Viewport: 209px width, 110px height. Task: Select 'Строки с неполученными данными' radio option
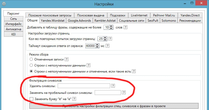31,65
